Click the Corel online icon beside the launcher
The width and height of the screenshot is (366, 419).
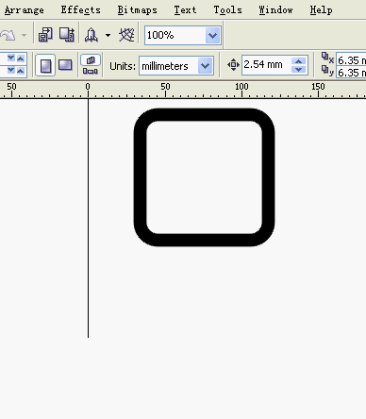(x=126, y=35)
